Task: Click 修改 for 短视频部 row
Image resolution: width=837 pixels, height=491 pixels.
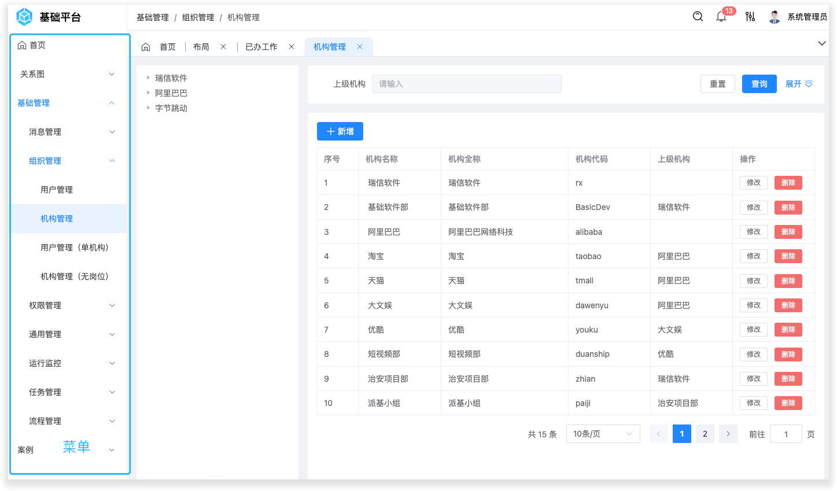Action: click(754, 354)
